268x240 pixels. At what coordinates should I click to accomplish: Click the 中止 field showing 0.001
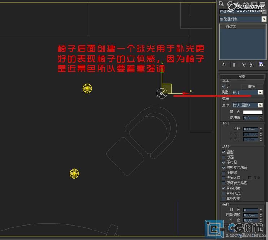pyautogui.click(x=251, y=220)
